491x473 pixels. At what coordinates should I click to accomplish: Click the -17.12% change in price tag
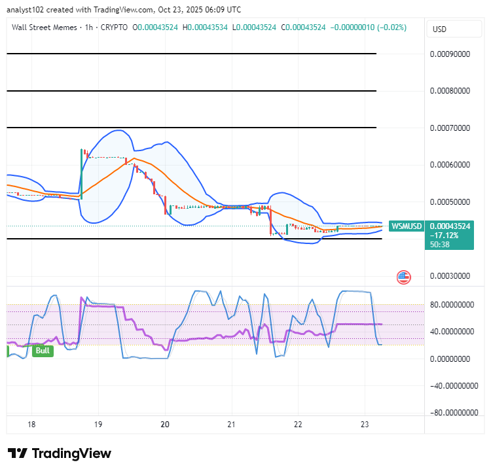444,236
